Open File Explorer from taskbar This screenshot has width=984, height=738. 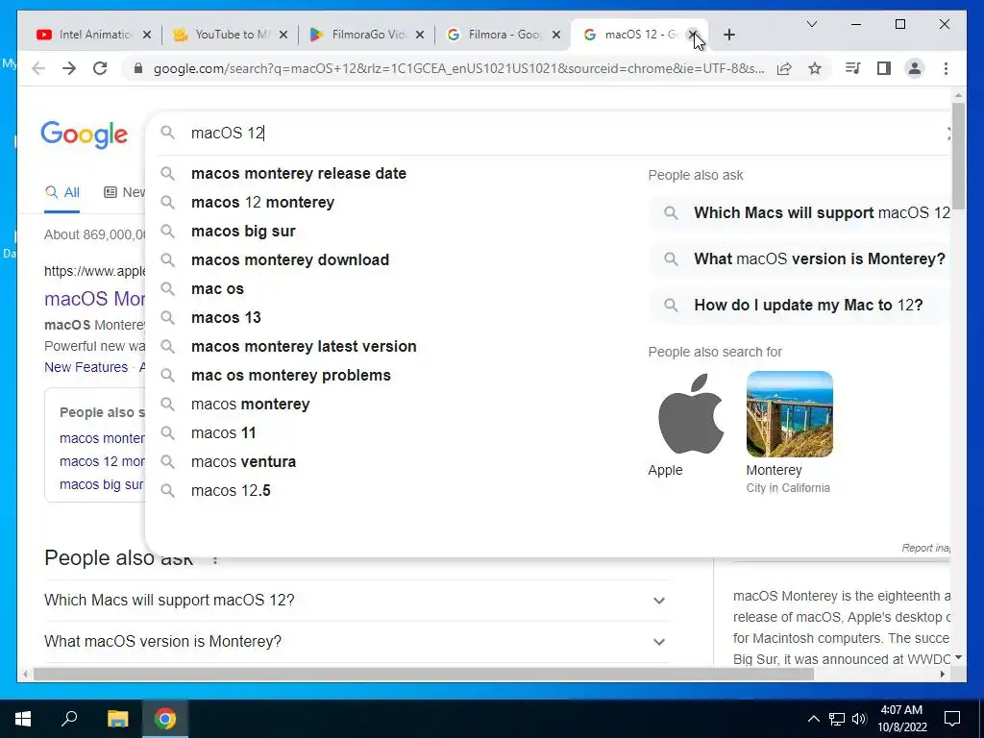click(117, 719)
